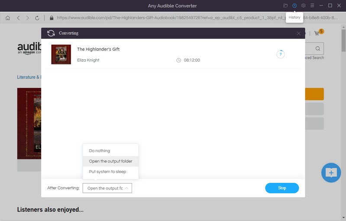
Task: Go to the Home page icon
Action: [x=8, y=18]
